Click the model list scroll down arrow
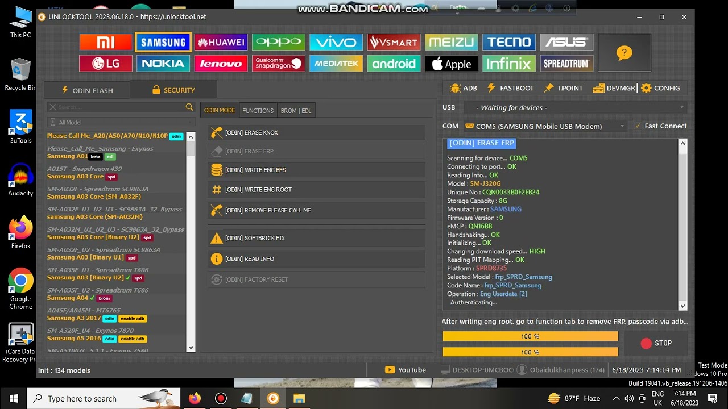 pos(191,347)
